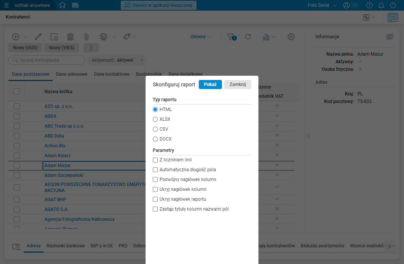Open attachments with the paperclip icon
The height and width of the screenshot is (264, 404).
tap(86, 37)
